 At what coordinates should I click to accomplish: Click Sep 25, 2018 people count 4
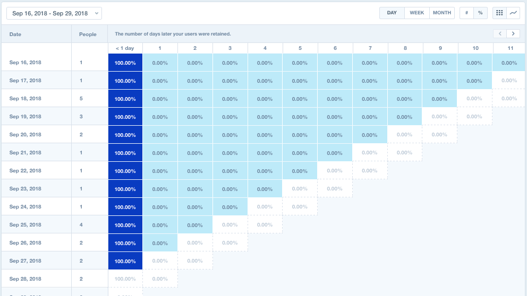click(x=81, y=225)
